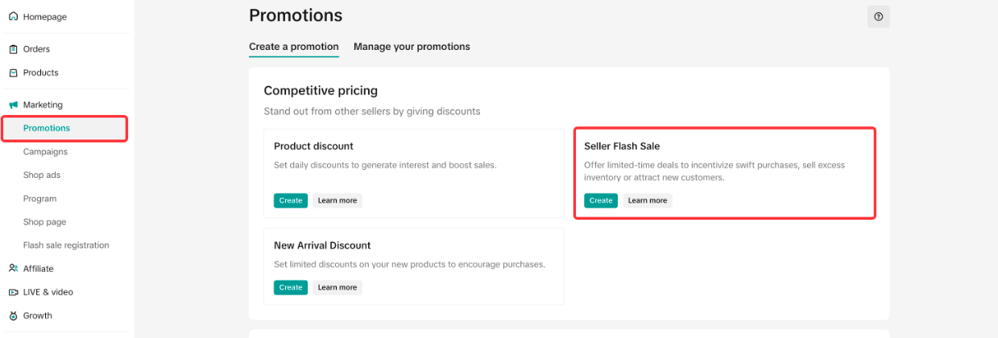Select the Create a promotion tab
998x338 pixels.
pyautogui.click(x=294, y=47)
